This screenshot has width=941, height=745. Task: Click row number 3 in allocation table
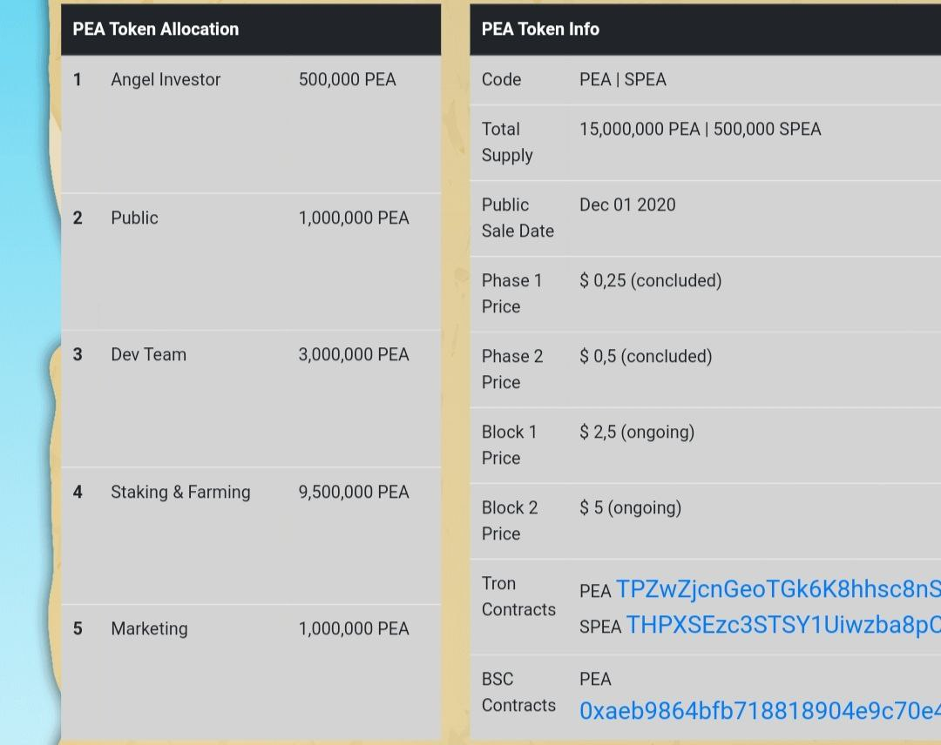78,354
